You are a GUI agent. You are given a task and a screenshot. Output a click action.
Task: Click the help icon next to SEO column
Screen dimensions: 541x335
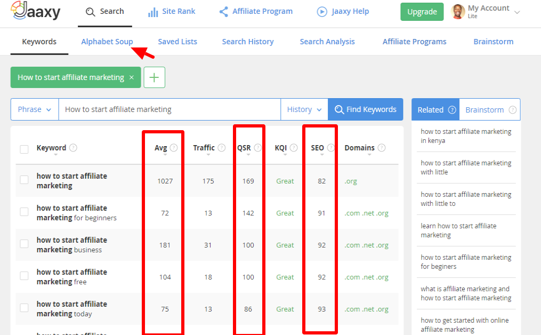point(330,148)
